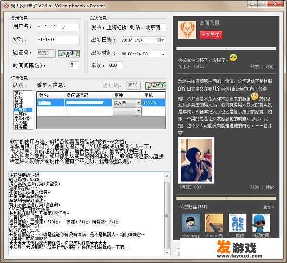Select 高级软卧 in the seat list
Image resolution: width=287 pixels, height=263 pixels.
coord(23,118)
